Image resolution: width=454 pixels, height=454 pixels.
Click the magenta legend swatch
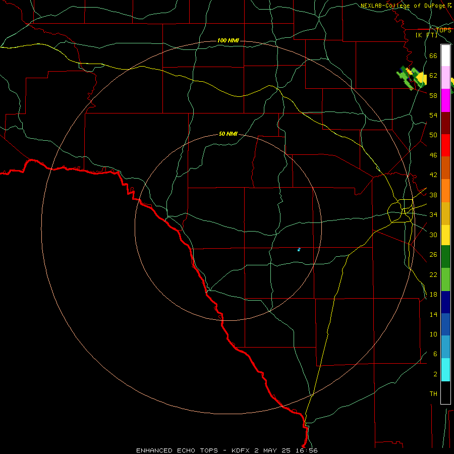click(x=445, y=100)
